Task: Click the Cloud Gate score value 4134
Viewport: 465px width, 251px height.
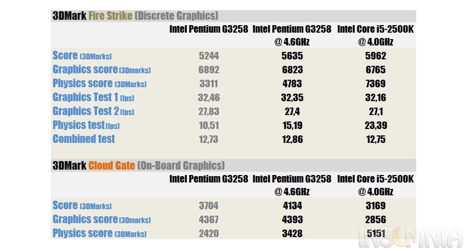Action: pyautogui.click(x=292, y=206)
